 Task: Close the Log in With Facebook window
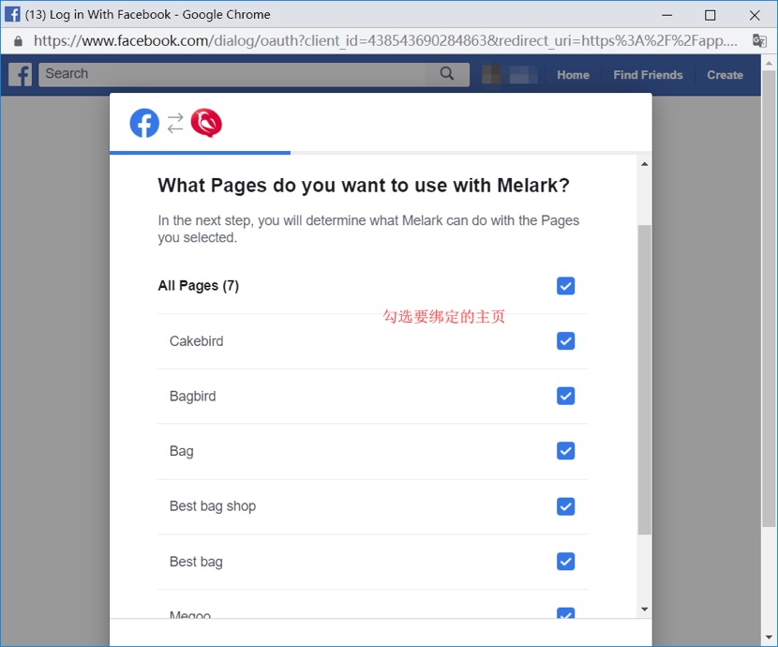(755, 15)
